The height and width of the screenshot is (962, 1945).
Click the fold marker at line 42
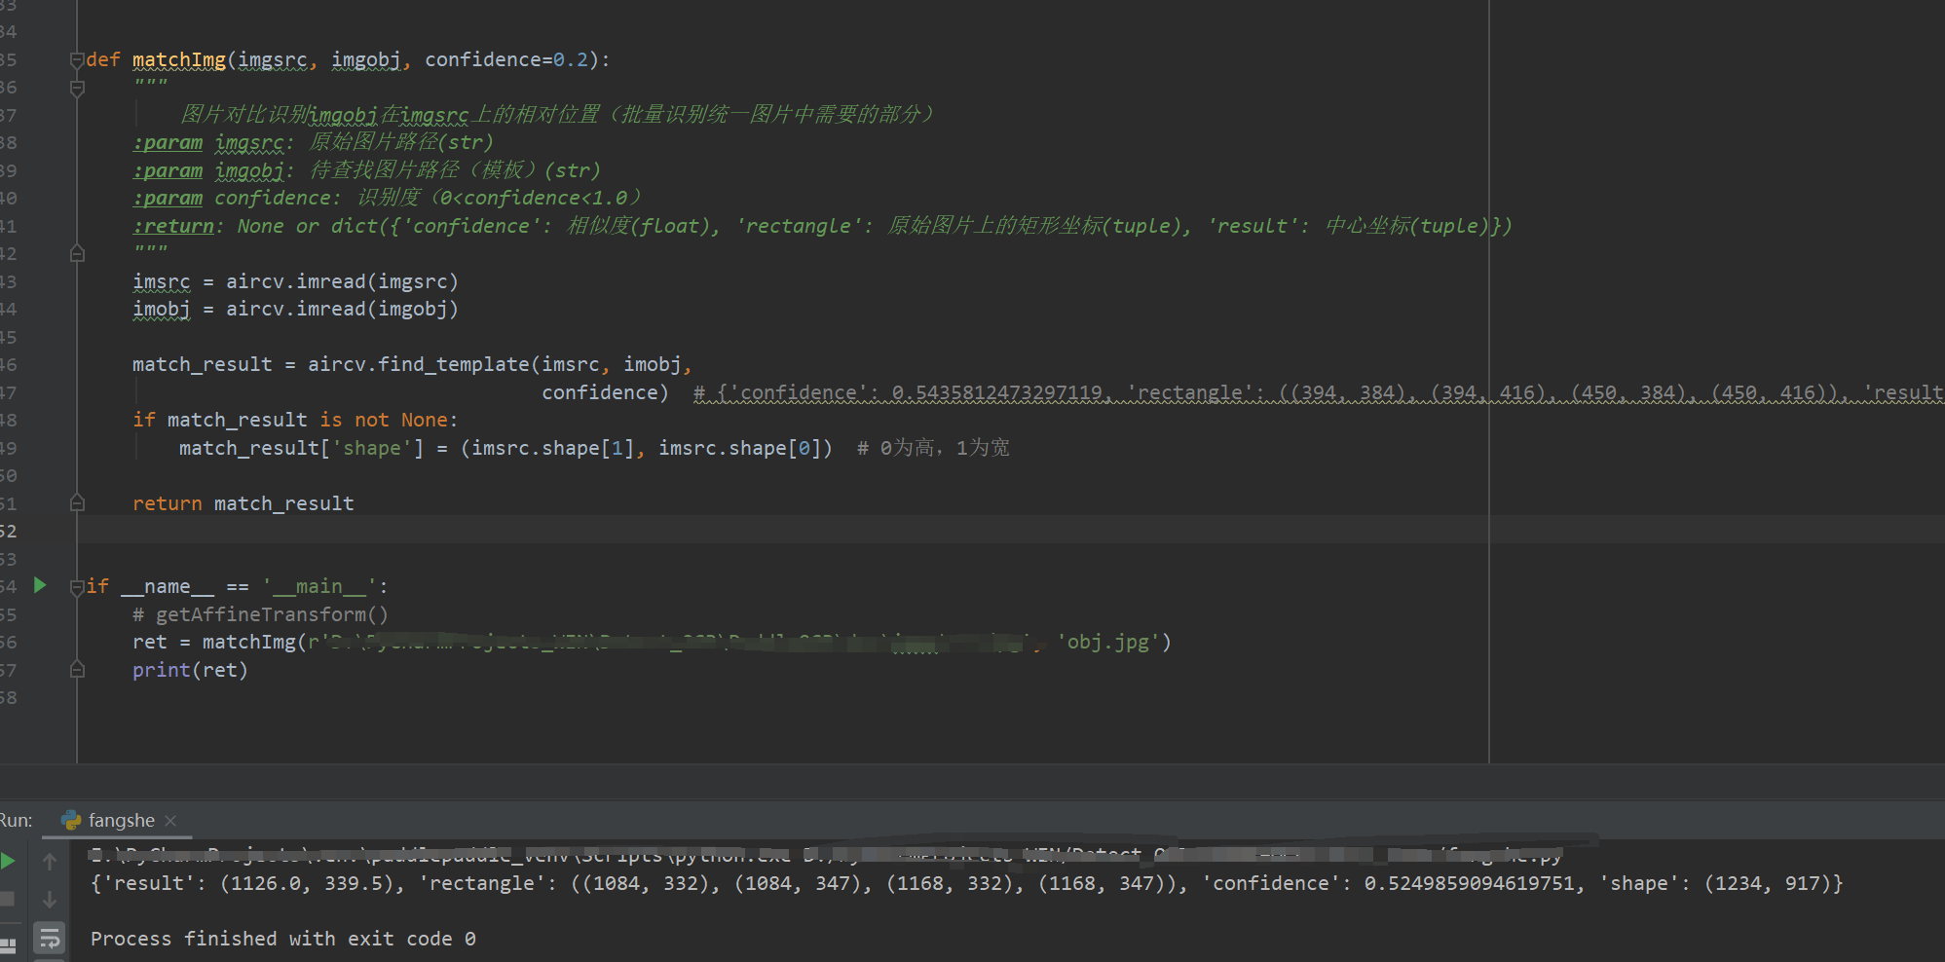(77, 253)
